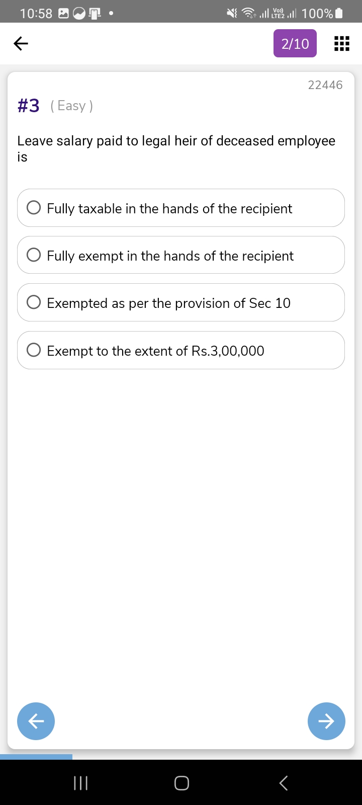The image size is (362, 805).
Task: Tap the #3 question number label
Action: tap(28, 106)
